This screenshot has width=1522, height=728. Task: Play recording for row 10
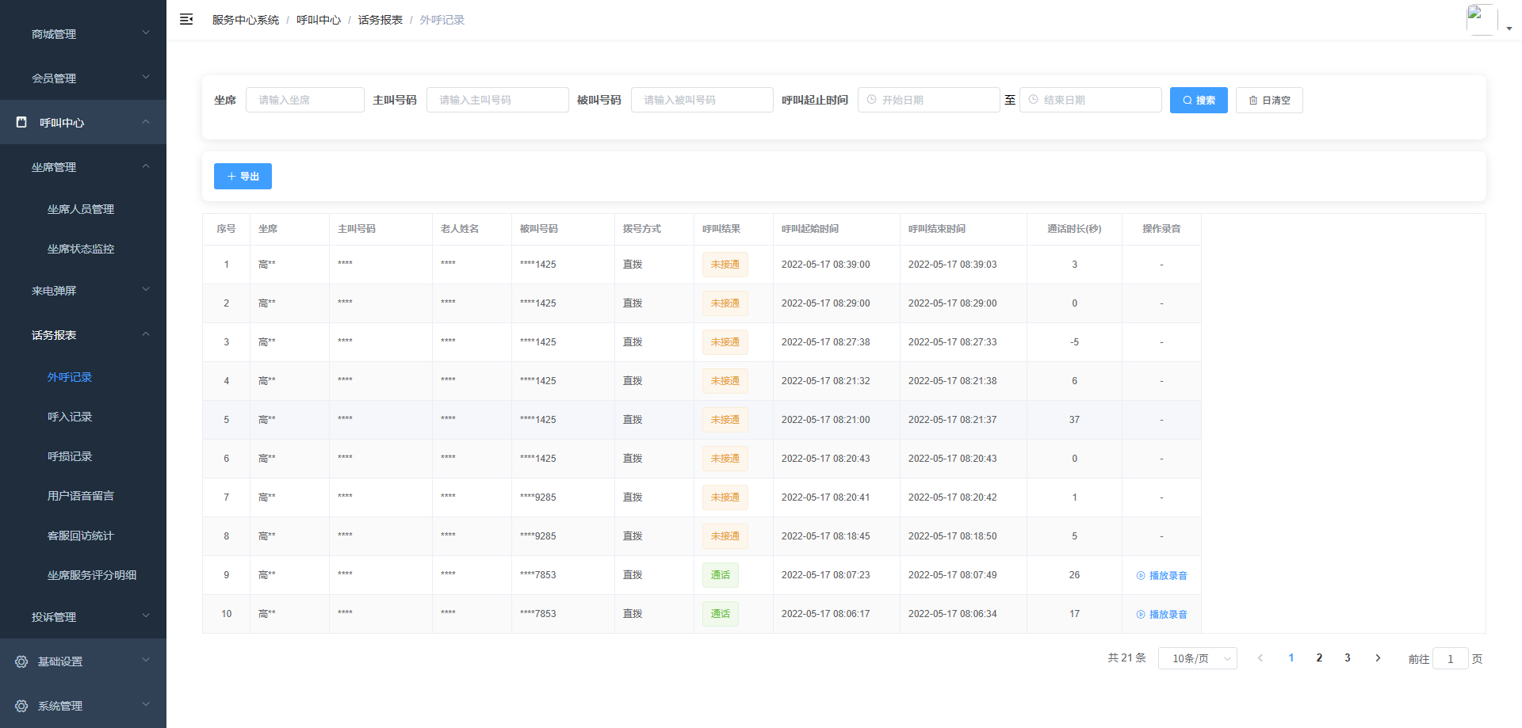[1161, 615]
